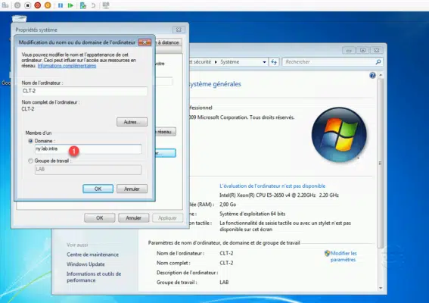
Task: Open the help question mark icon
Action: pos(372,75)
